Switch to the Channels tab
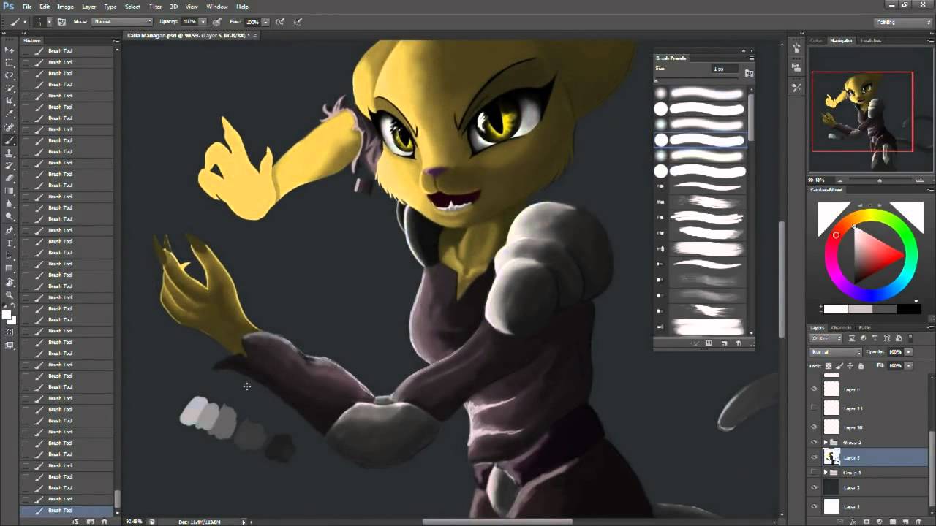 tap(842, 327)
